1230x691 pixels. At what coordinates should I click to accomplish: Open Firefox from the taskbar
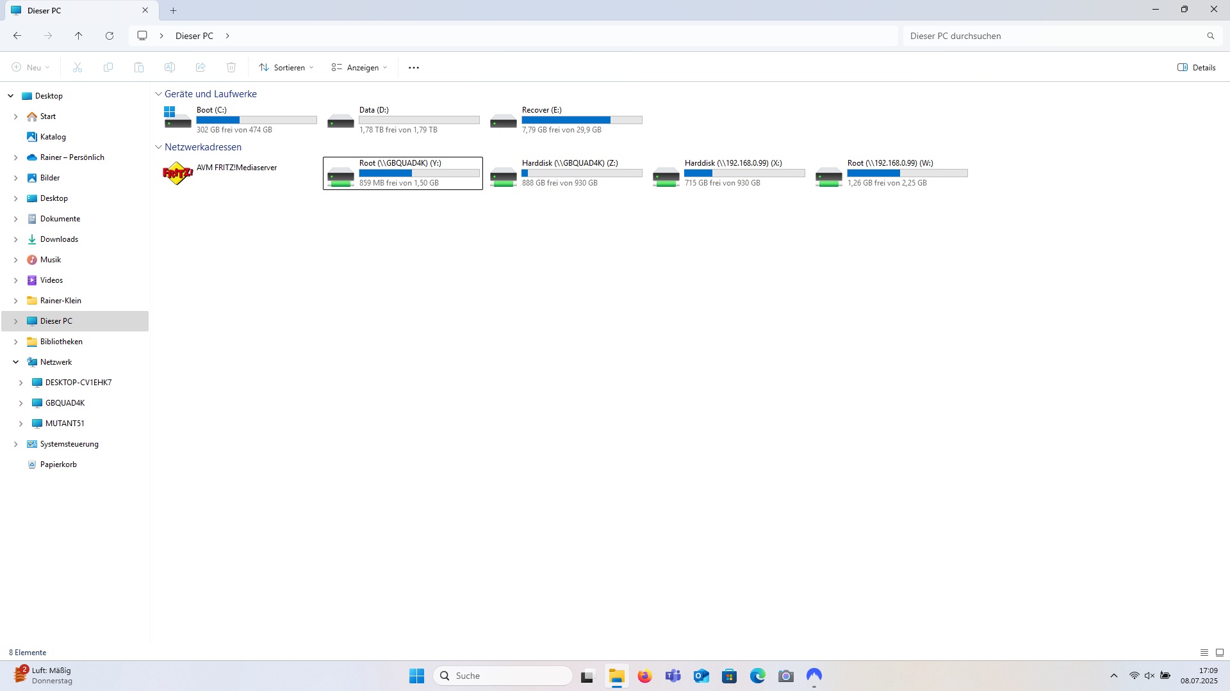point(644,676)
